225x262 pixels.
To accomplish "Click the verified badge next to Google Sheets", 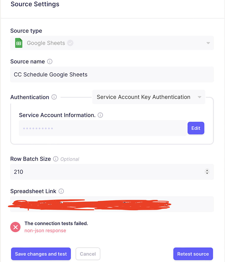I will 70,43.
